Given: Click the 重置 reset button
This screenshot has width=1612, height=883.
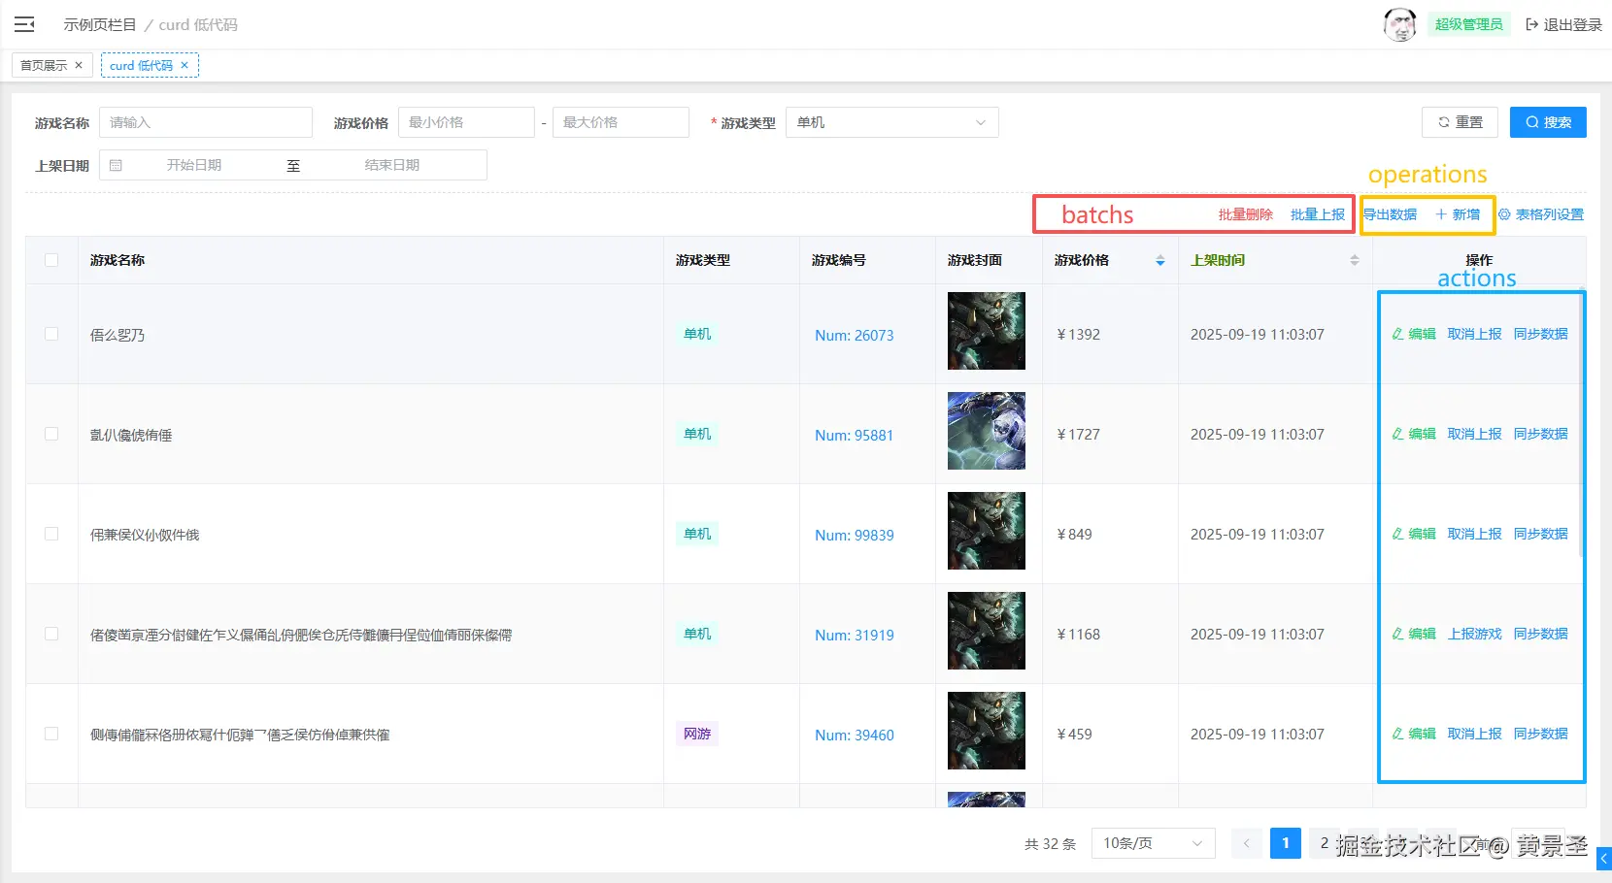Looking at the screenshot, I should (1460, 122).
